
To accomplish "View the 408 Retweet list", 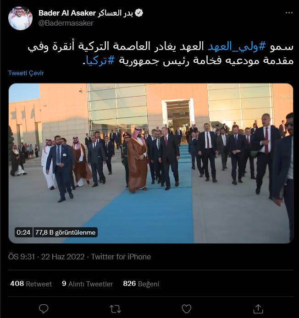I will (31, 284).
